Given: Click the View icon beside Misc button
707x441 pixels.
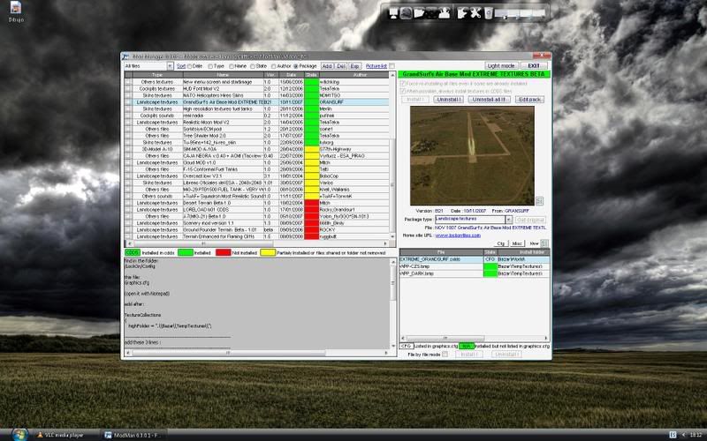Looking at the screenshot, I should [x=544, y=243].
